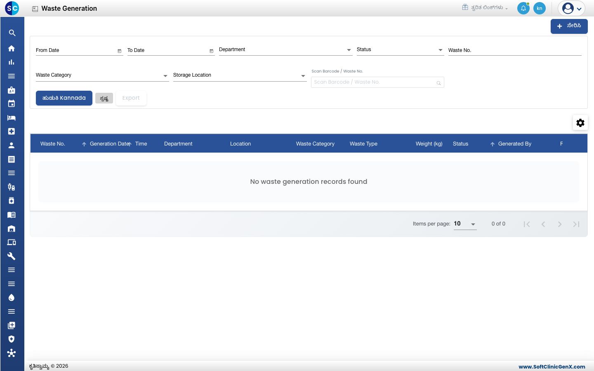Expand the Status filter dropdown
594x371 pixels.
point(400,50)
